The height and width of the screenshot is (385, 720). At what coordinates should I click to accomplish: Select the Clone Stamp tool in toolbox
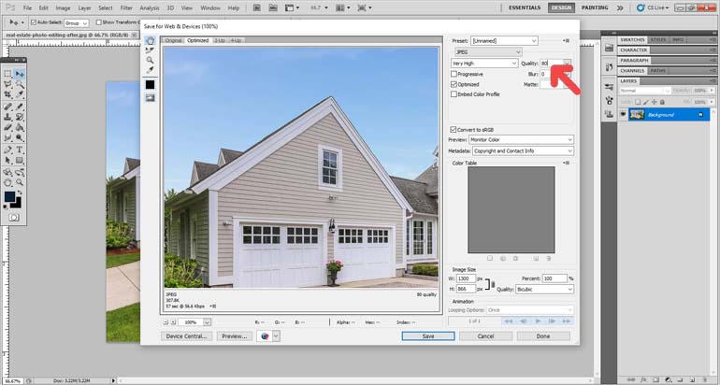pyautogui.click(x=7, y=117)
